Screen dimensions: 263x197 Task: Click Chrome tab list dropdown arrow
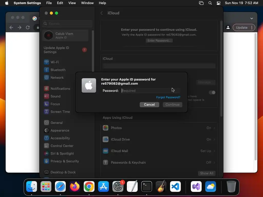pyautogui.click(x=252, y=18)
